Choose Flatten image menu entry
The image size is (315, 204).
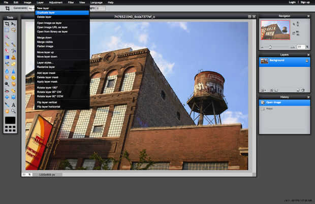coord(62,46)
